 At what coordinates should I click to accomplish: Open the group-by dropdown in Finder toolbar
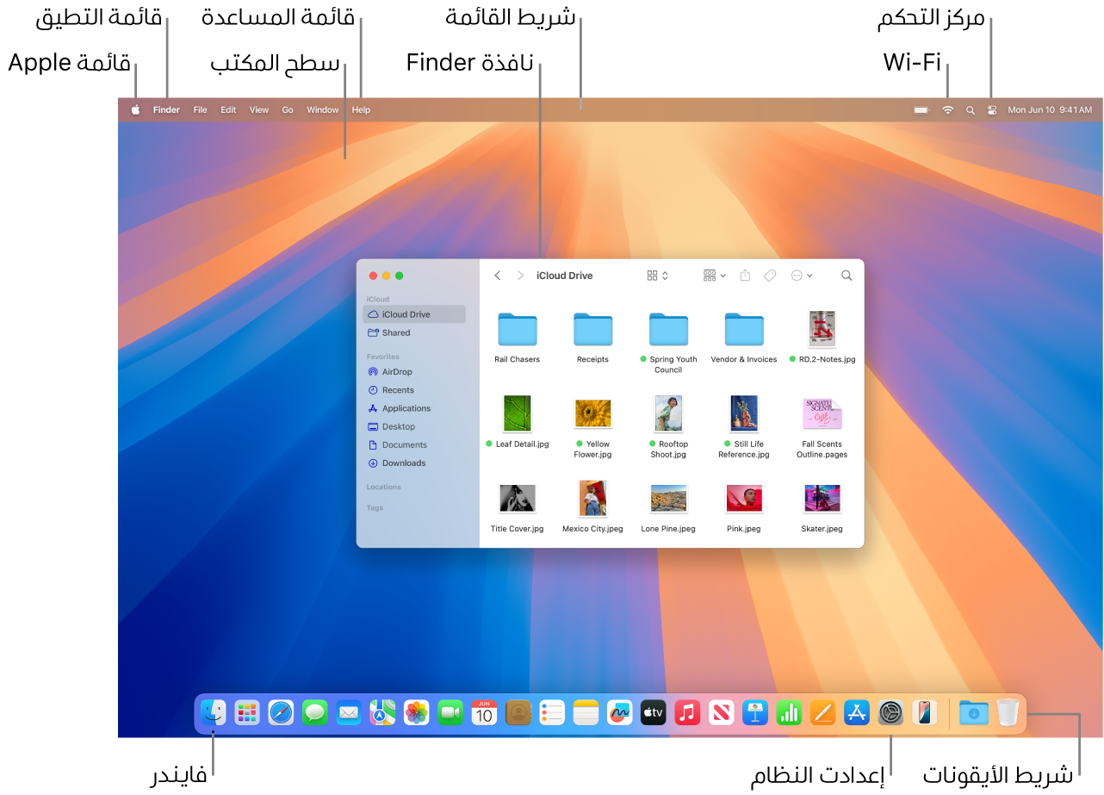tap(713, 275)
